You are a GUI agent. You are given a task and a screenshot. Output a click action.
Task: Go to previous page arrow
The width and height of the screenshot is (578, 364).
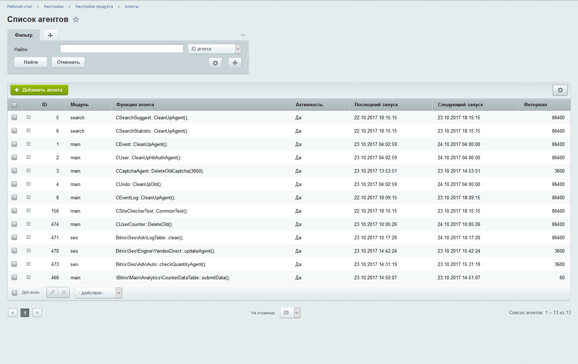pos(13,313)
